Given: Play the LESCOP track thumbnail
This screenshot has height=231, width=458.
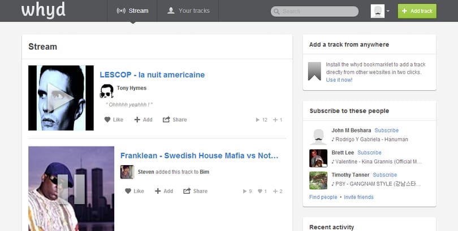Looking at the screenshot, I should tap(61, 98).
